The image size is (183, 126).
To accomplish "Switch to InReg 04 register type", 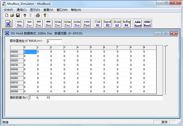I will coord(126,23).
